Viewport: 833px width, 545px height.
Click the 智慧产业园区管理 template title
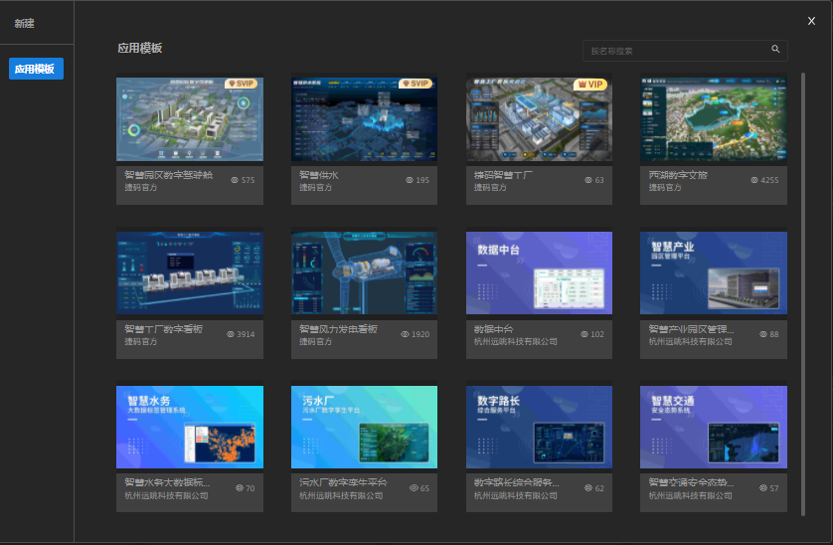pos(693,329)
